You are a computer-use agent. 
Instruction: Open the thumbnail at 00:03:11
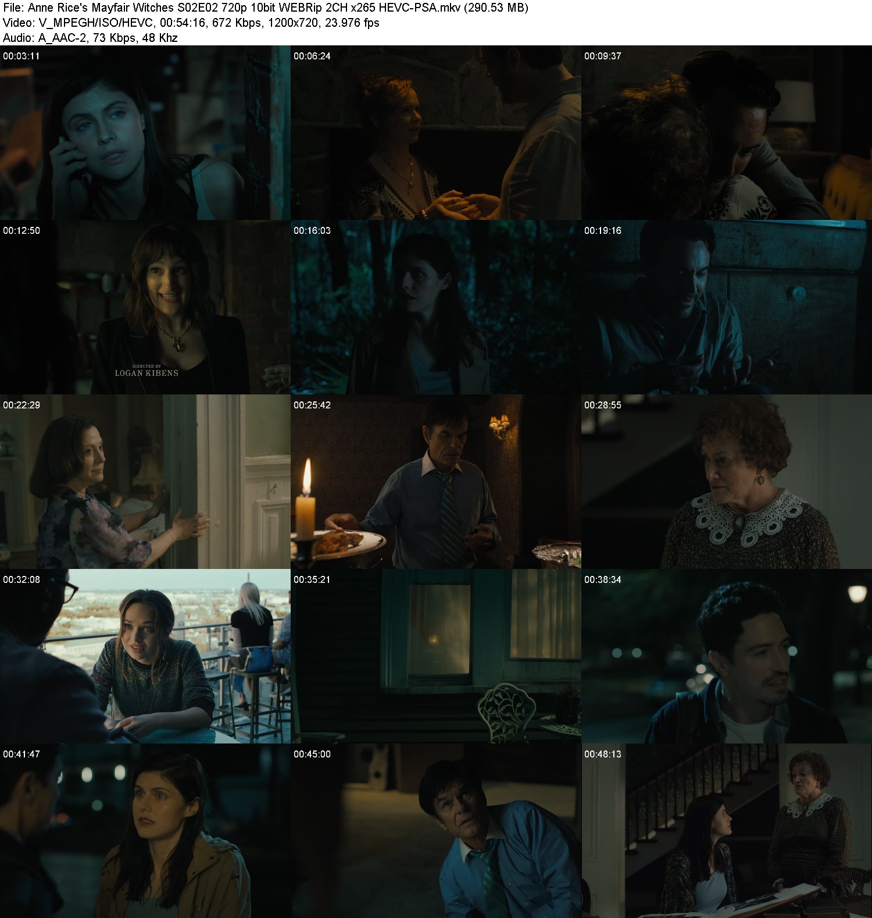pos(145,133)
